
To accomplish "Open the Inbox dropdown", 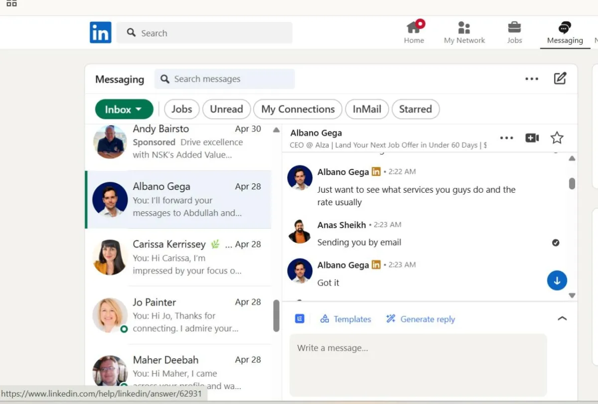I will [124, 109].
